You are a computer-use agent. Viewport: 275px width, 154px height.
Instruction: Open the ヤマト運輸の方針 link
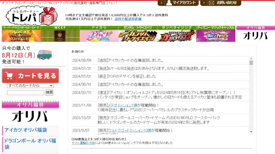[84, 143]
